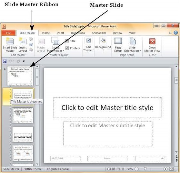Switch to the View tab
This screenshot has height=173, width=180.
pos(132,33)
